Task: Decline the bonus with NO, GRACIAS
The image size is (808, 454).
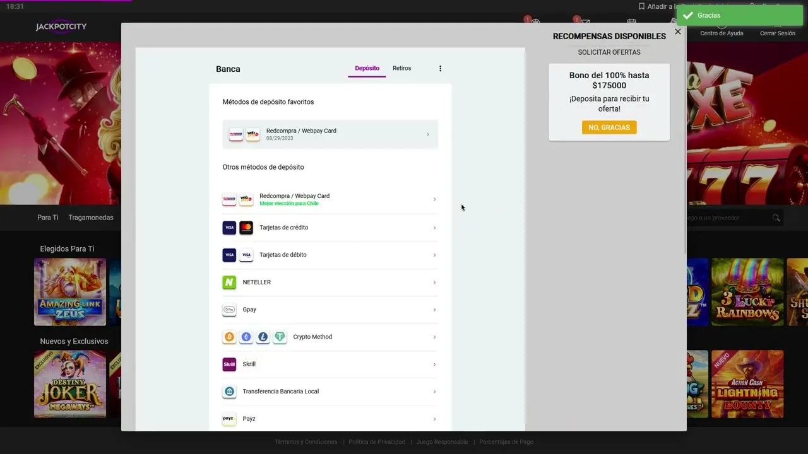Action: (609, 127)
